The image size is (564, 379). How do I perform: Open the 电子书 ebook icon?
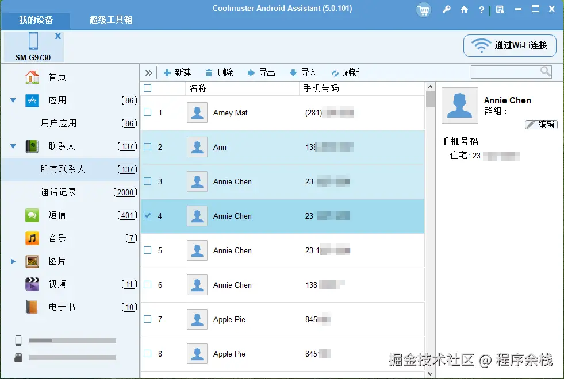[32, 307]
